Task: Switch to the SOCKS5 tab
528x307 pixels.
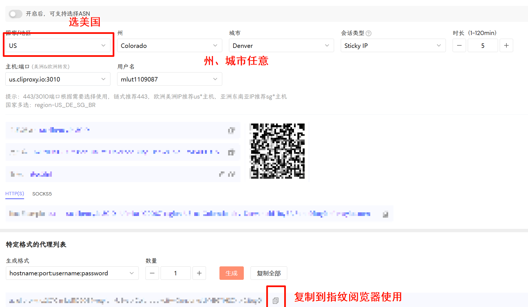Action: click(x=42, y=194)
